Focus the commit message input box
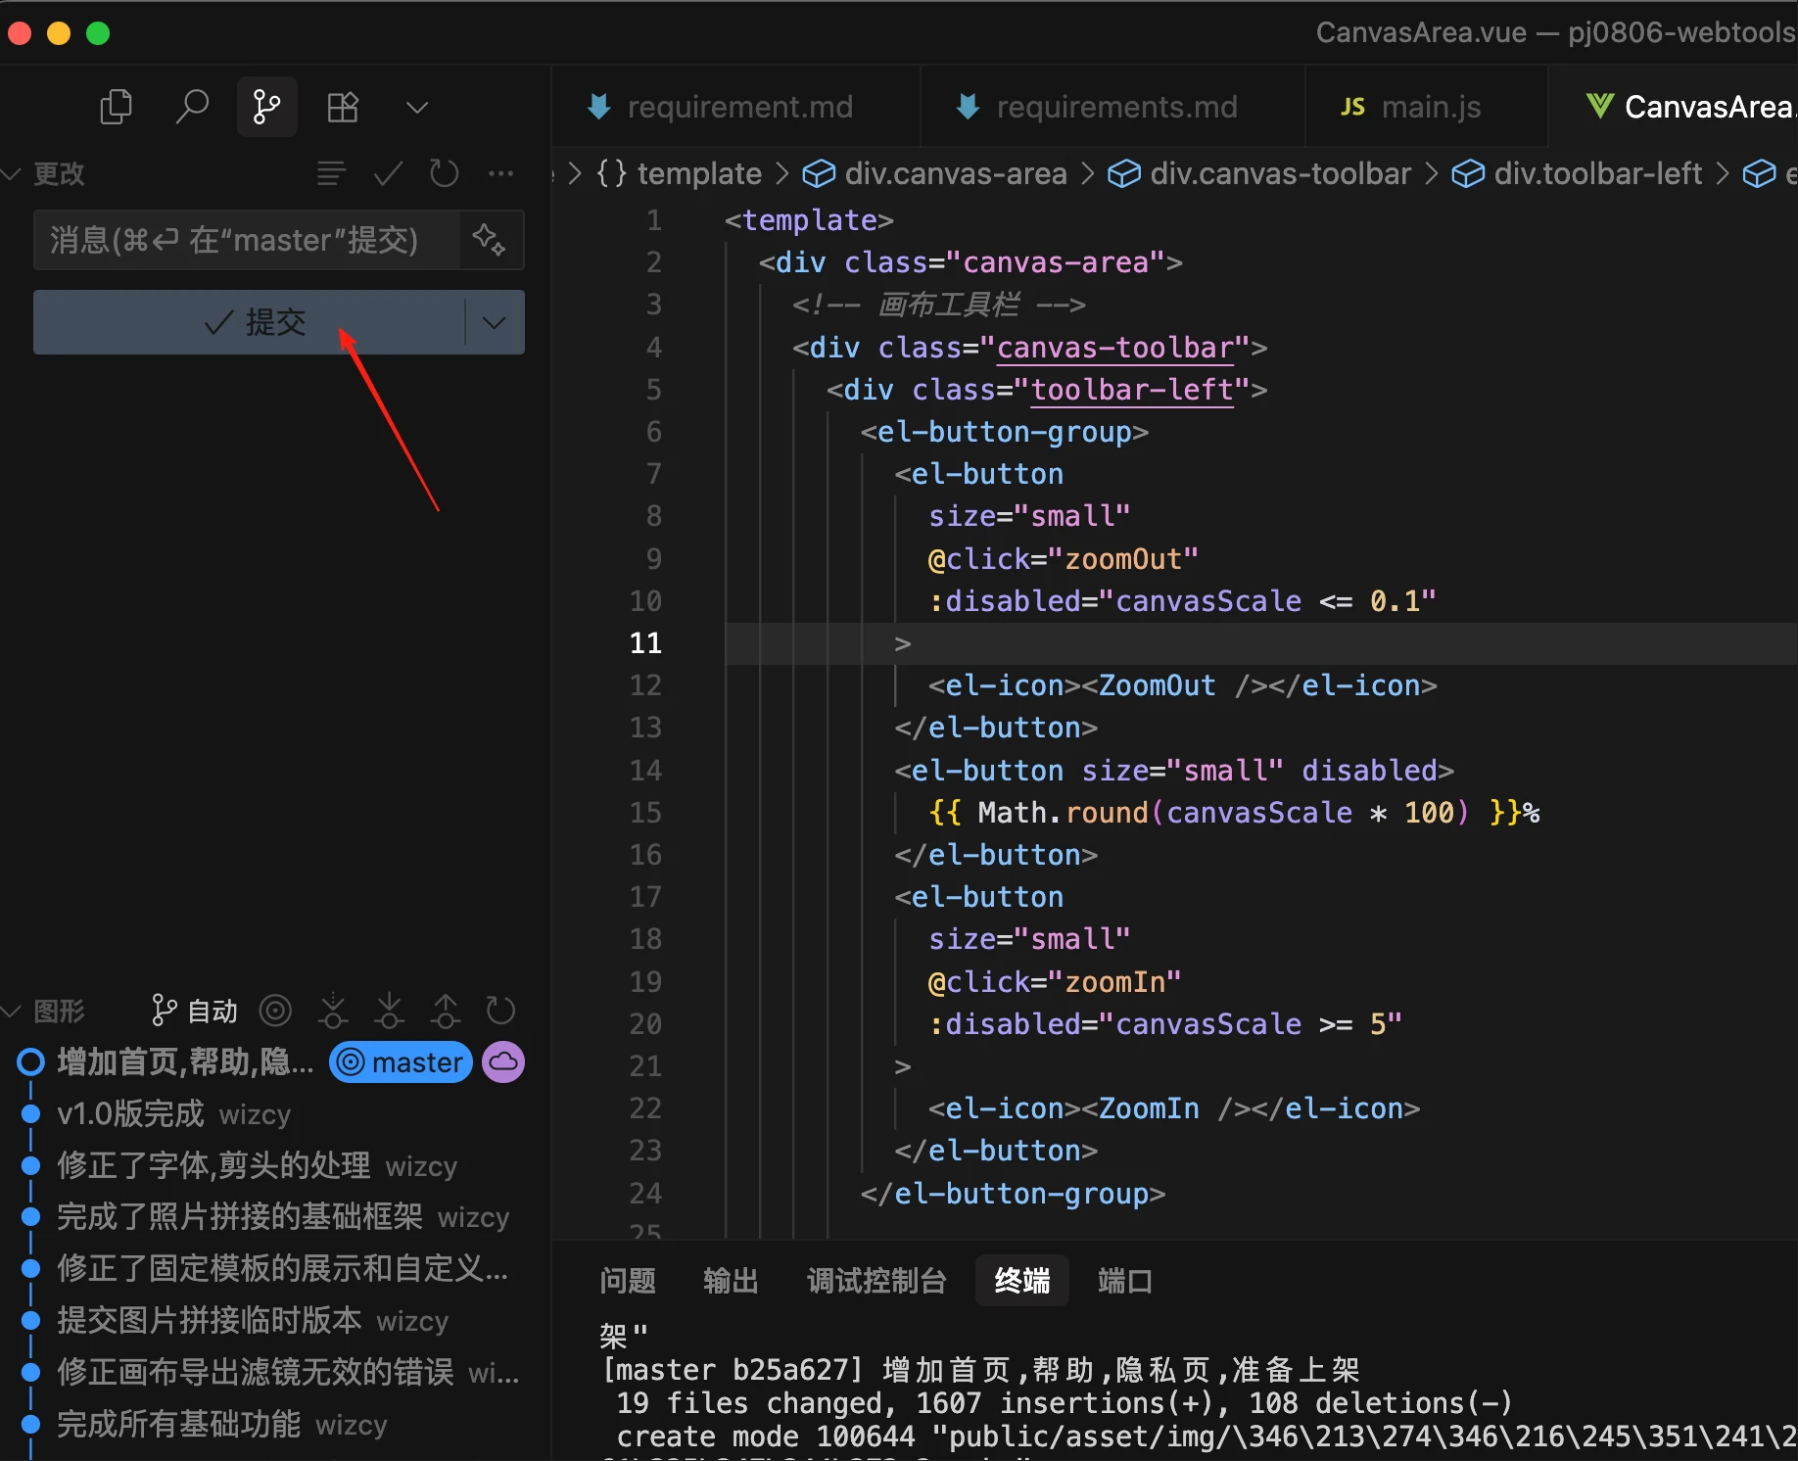1798x1461 pixels. point(247,240)
